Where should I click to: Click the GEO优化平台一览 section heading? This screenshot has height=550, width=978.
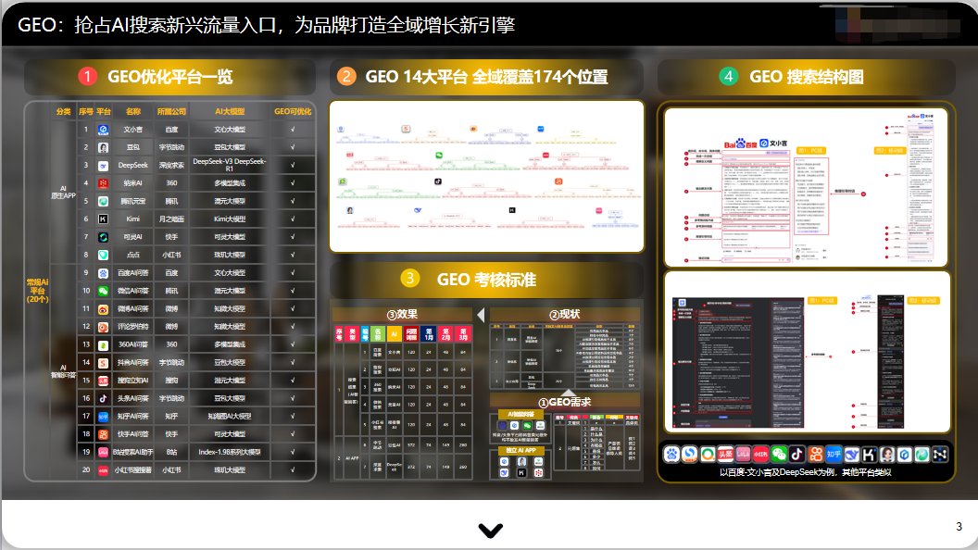pyautogui.click(x=170, y=77)
